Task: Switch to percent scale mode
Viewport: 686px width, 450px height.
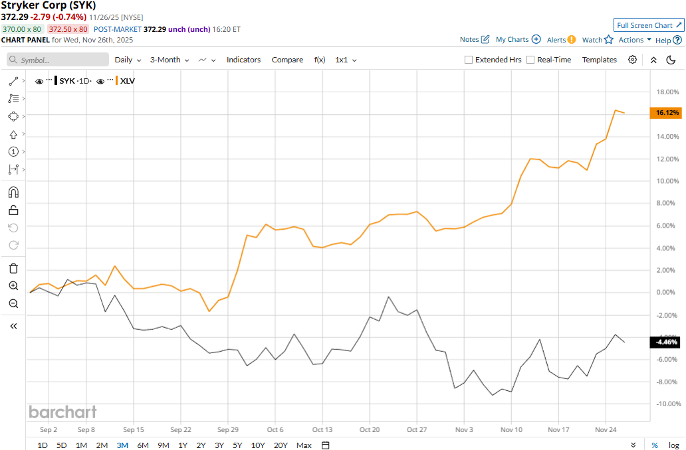Action: 655,445
